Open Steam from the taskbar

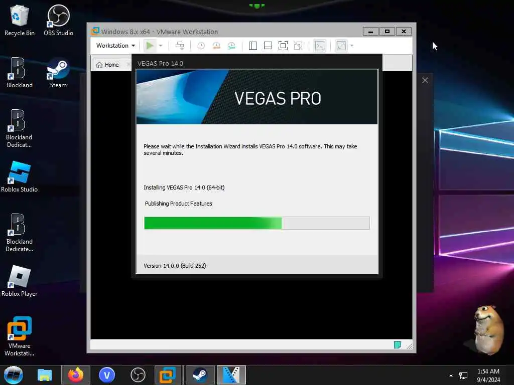(x=200, y=375)
